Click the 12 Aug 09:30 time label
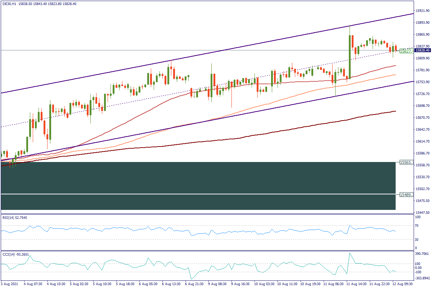 402,284
